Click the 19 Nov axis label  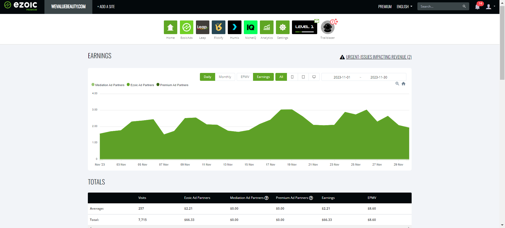pos(292,165)
